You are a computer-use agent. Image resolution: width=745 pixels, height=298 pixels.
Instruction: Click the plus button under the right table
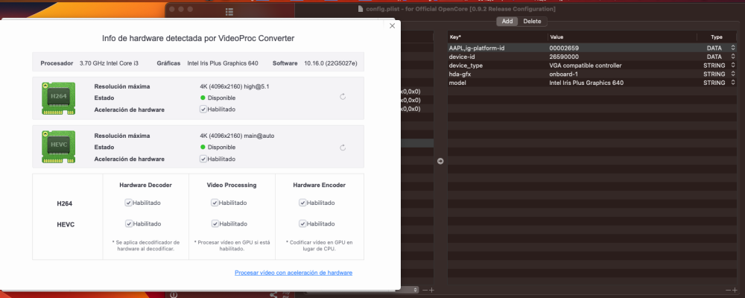pos(735,290)
